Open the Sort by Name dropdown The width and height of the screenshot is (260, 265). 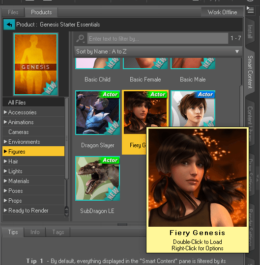[158, 52]
